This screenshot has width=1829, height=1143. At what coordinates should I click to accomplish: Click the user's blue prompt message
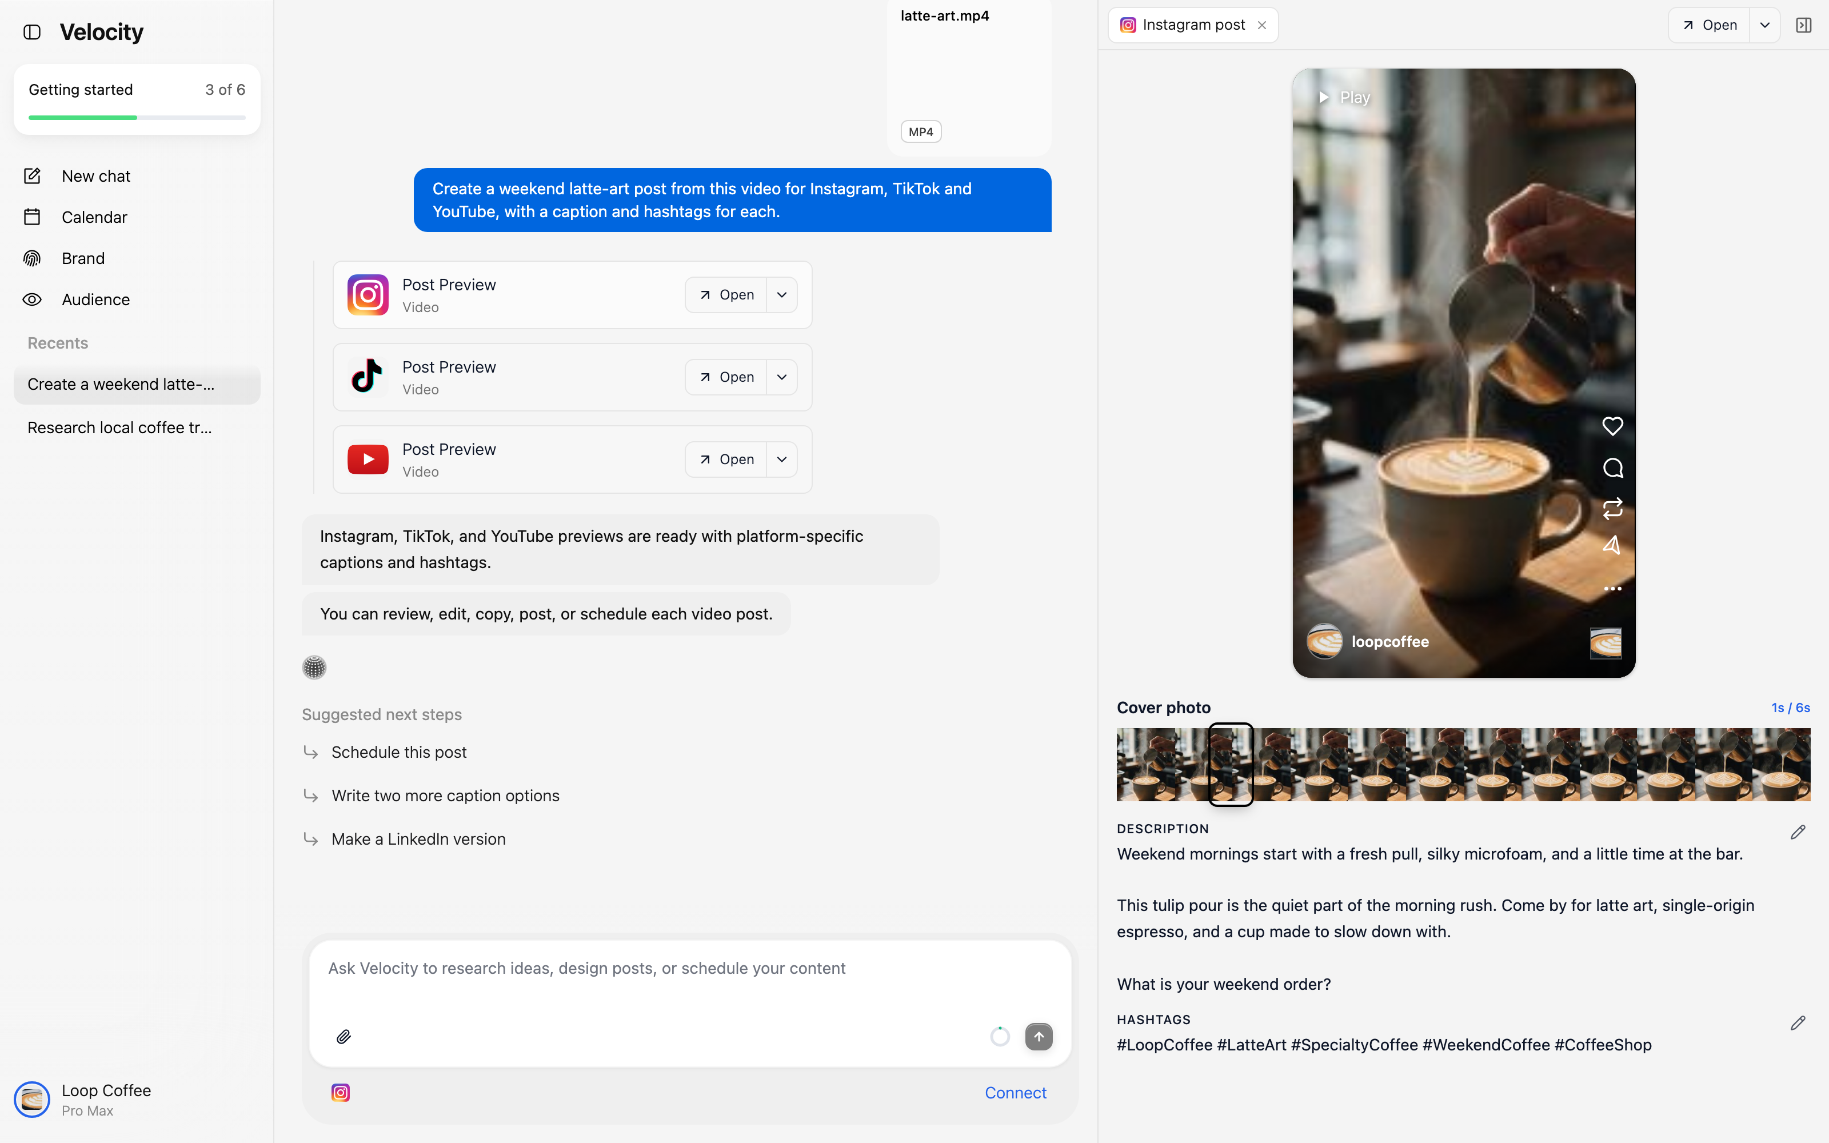pos(732,201)
